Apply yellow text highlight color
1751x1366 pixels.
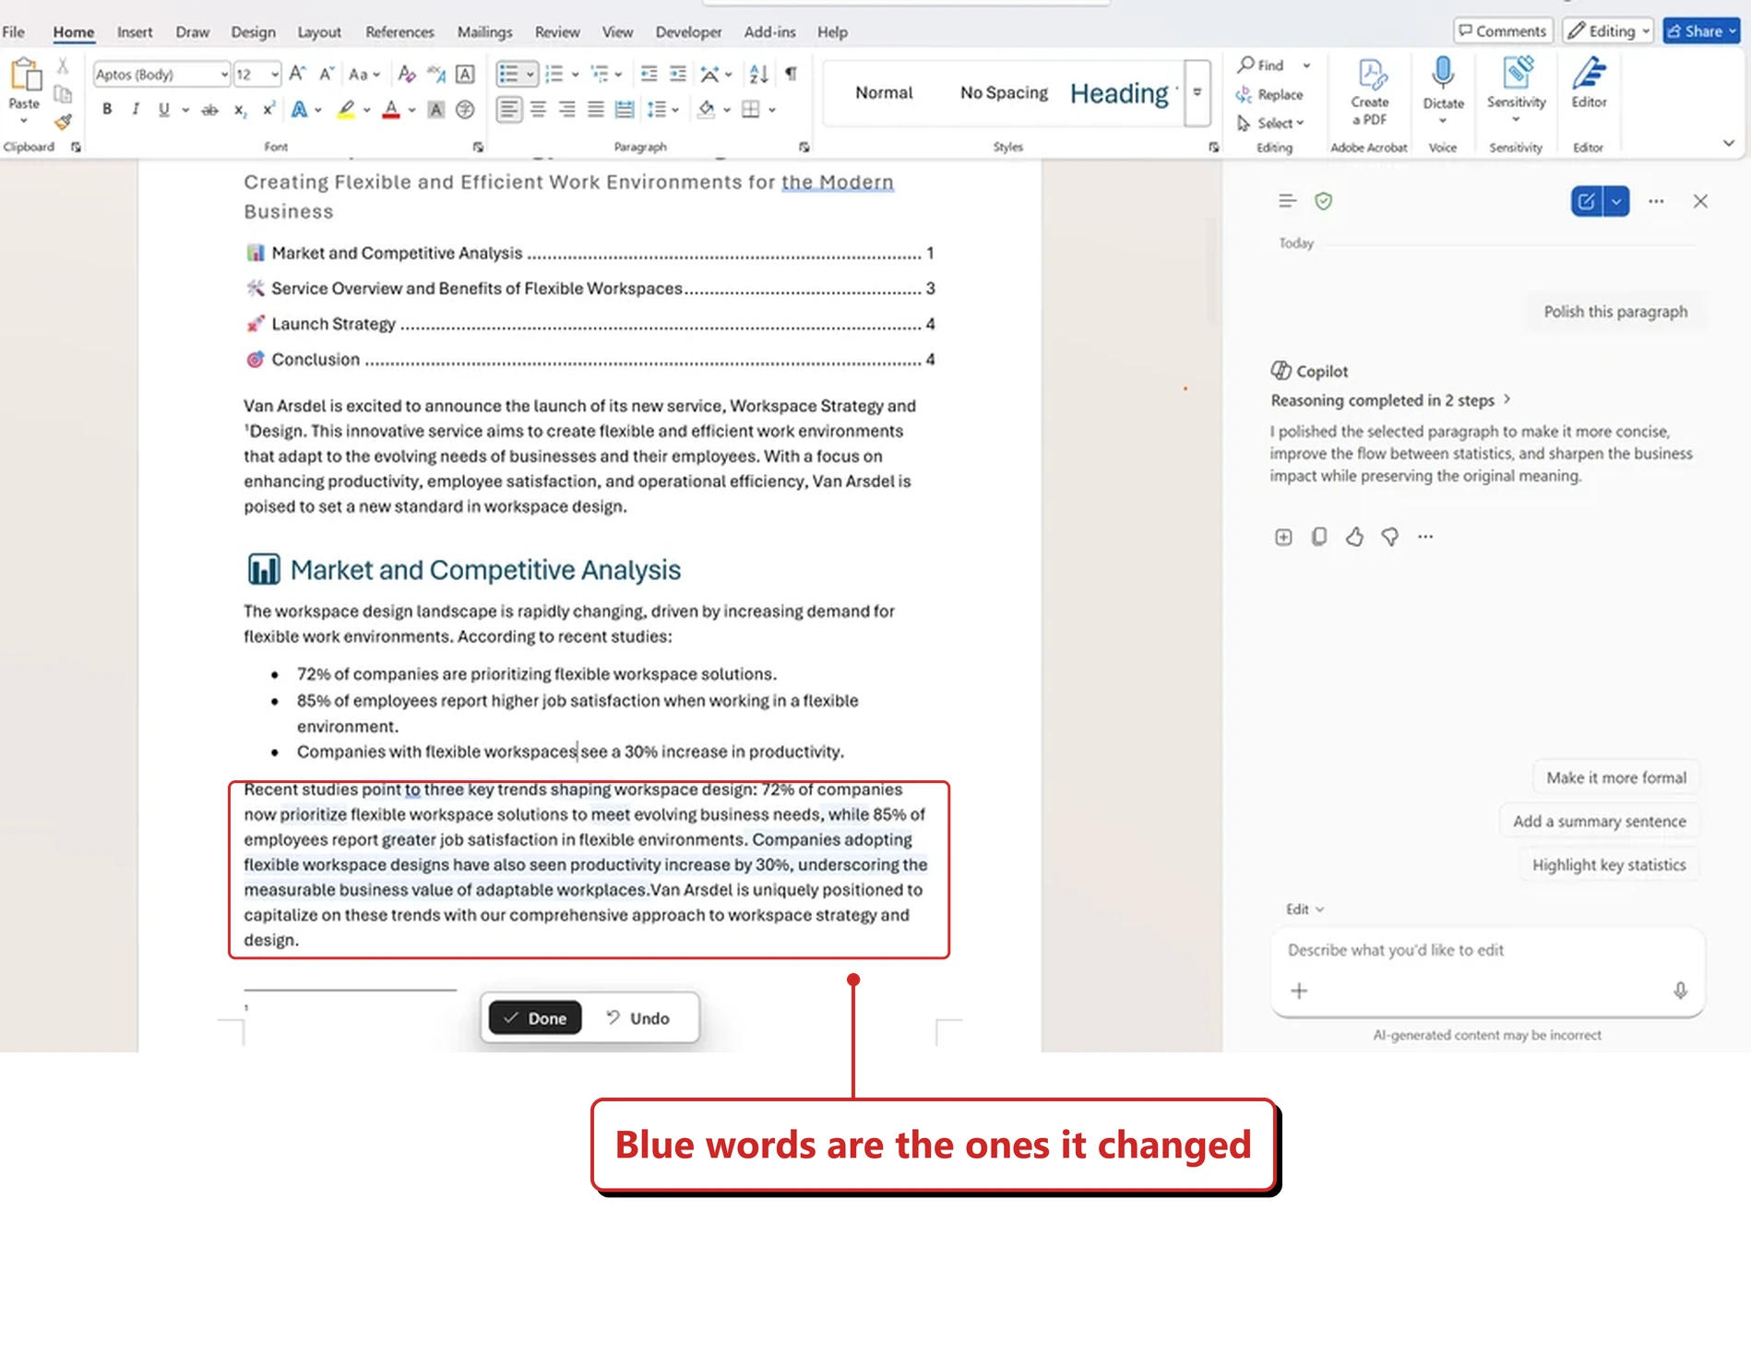pos(346,110)
